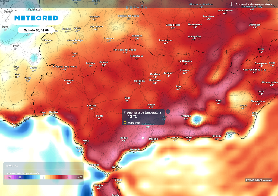
Task: Click the La Carolina city label
Action: coord(185,61)
